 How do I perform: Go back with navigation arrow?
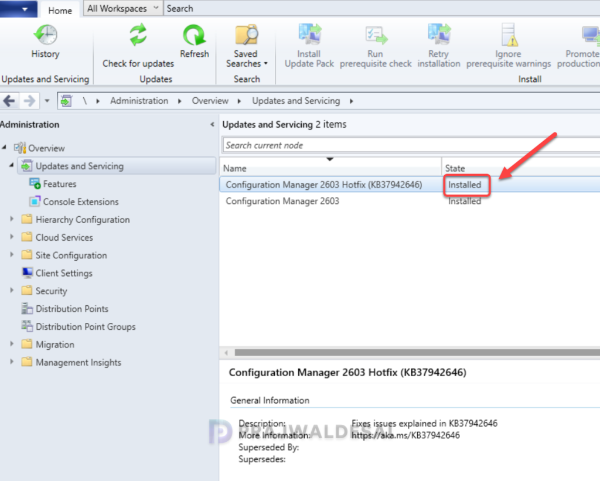[9, 101]
